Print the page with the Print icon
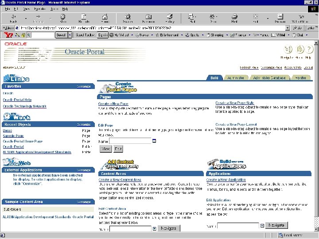319x239 pixels. pos(234,18)
